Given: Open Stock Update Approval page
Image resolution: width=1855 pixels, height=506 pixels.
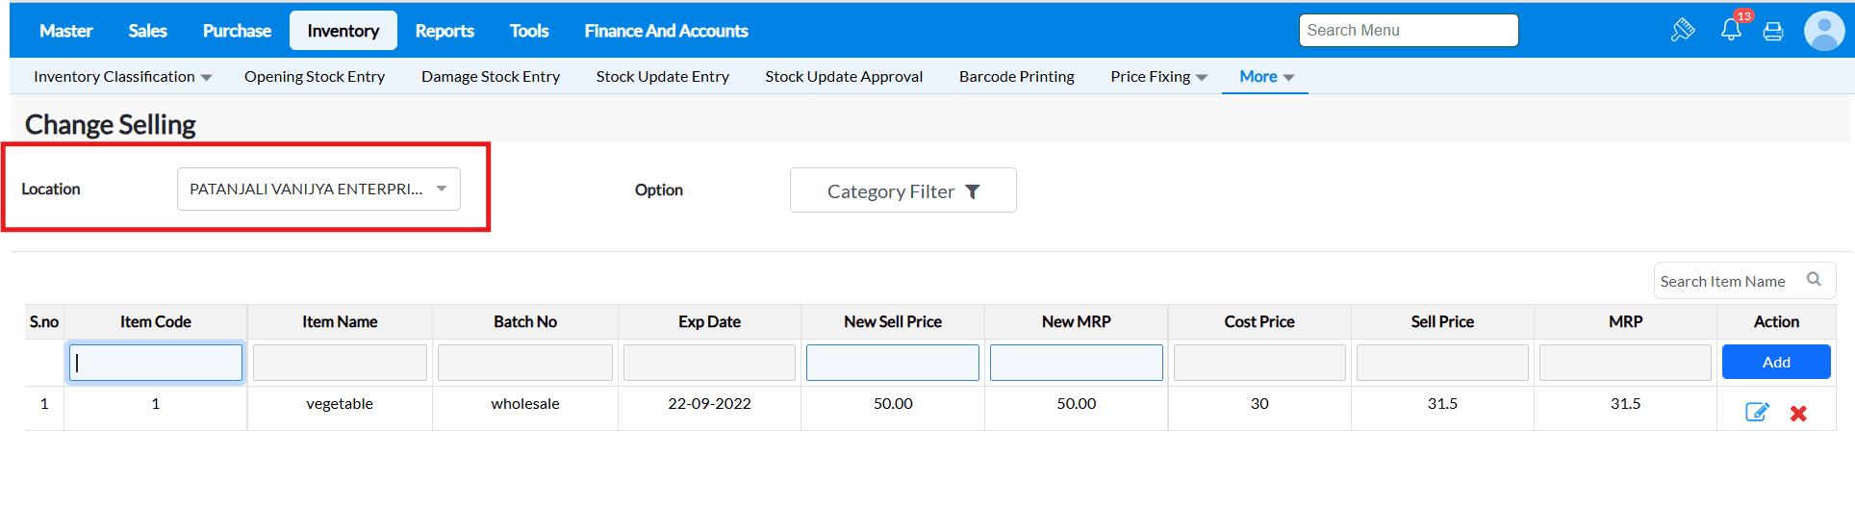Looking at the screenshot, I should tap(844, 77).
